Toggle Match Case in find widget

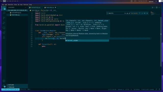[x=125, y=13]
